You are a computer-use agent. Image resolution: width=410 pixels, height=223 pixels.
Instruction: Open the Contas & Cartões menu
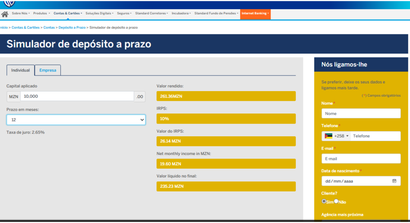[68, 13]
